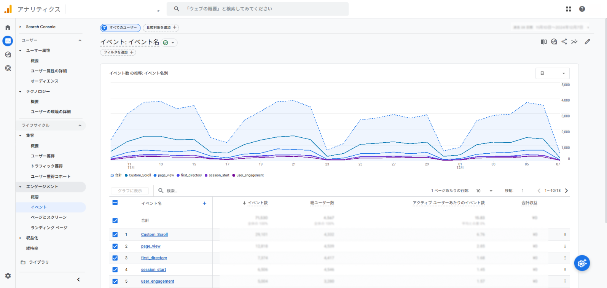Viewport: 607px width, 288px height.
Task: Open row menu for first_directory
Action: 565,258
